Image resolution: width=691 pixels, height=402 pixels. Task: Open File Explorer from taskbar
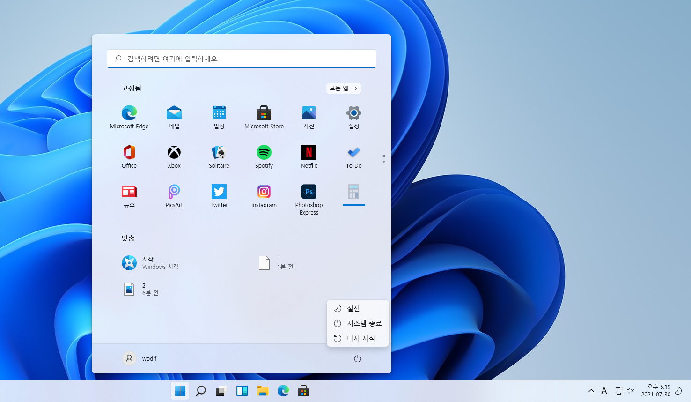point(263,391)
